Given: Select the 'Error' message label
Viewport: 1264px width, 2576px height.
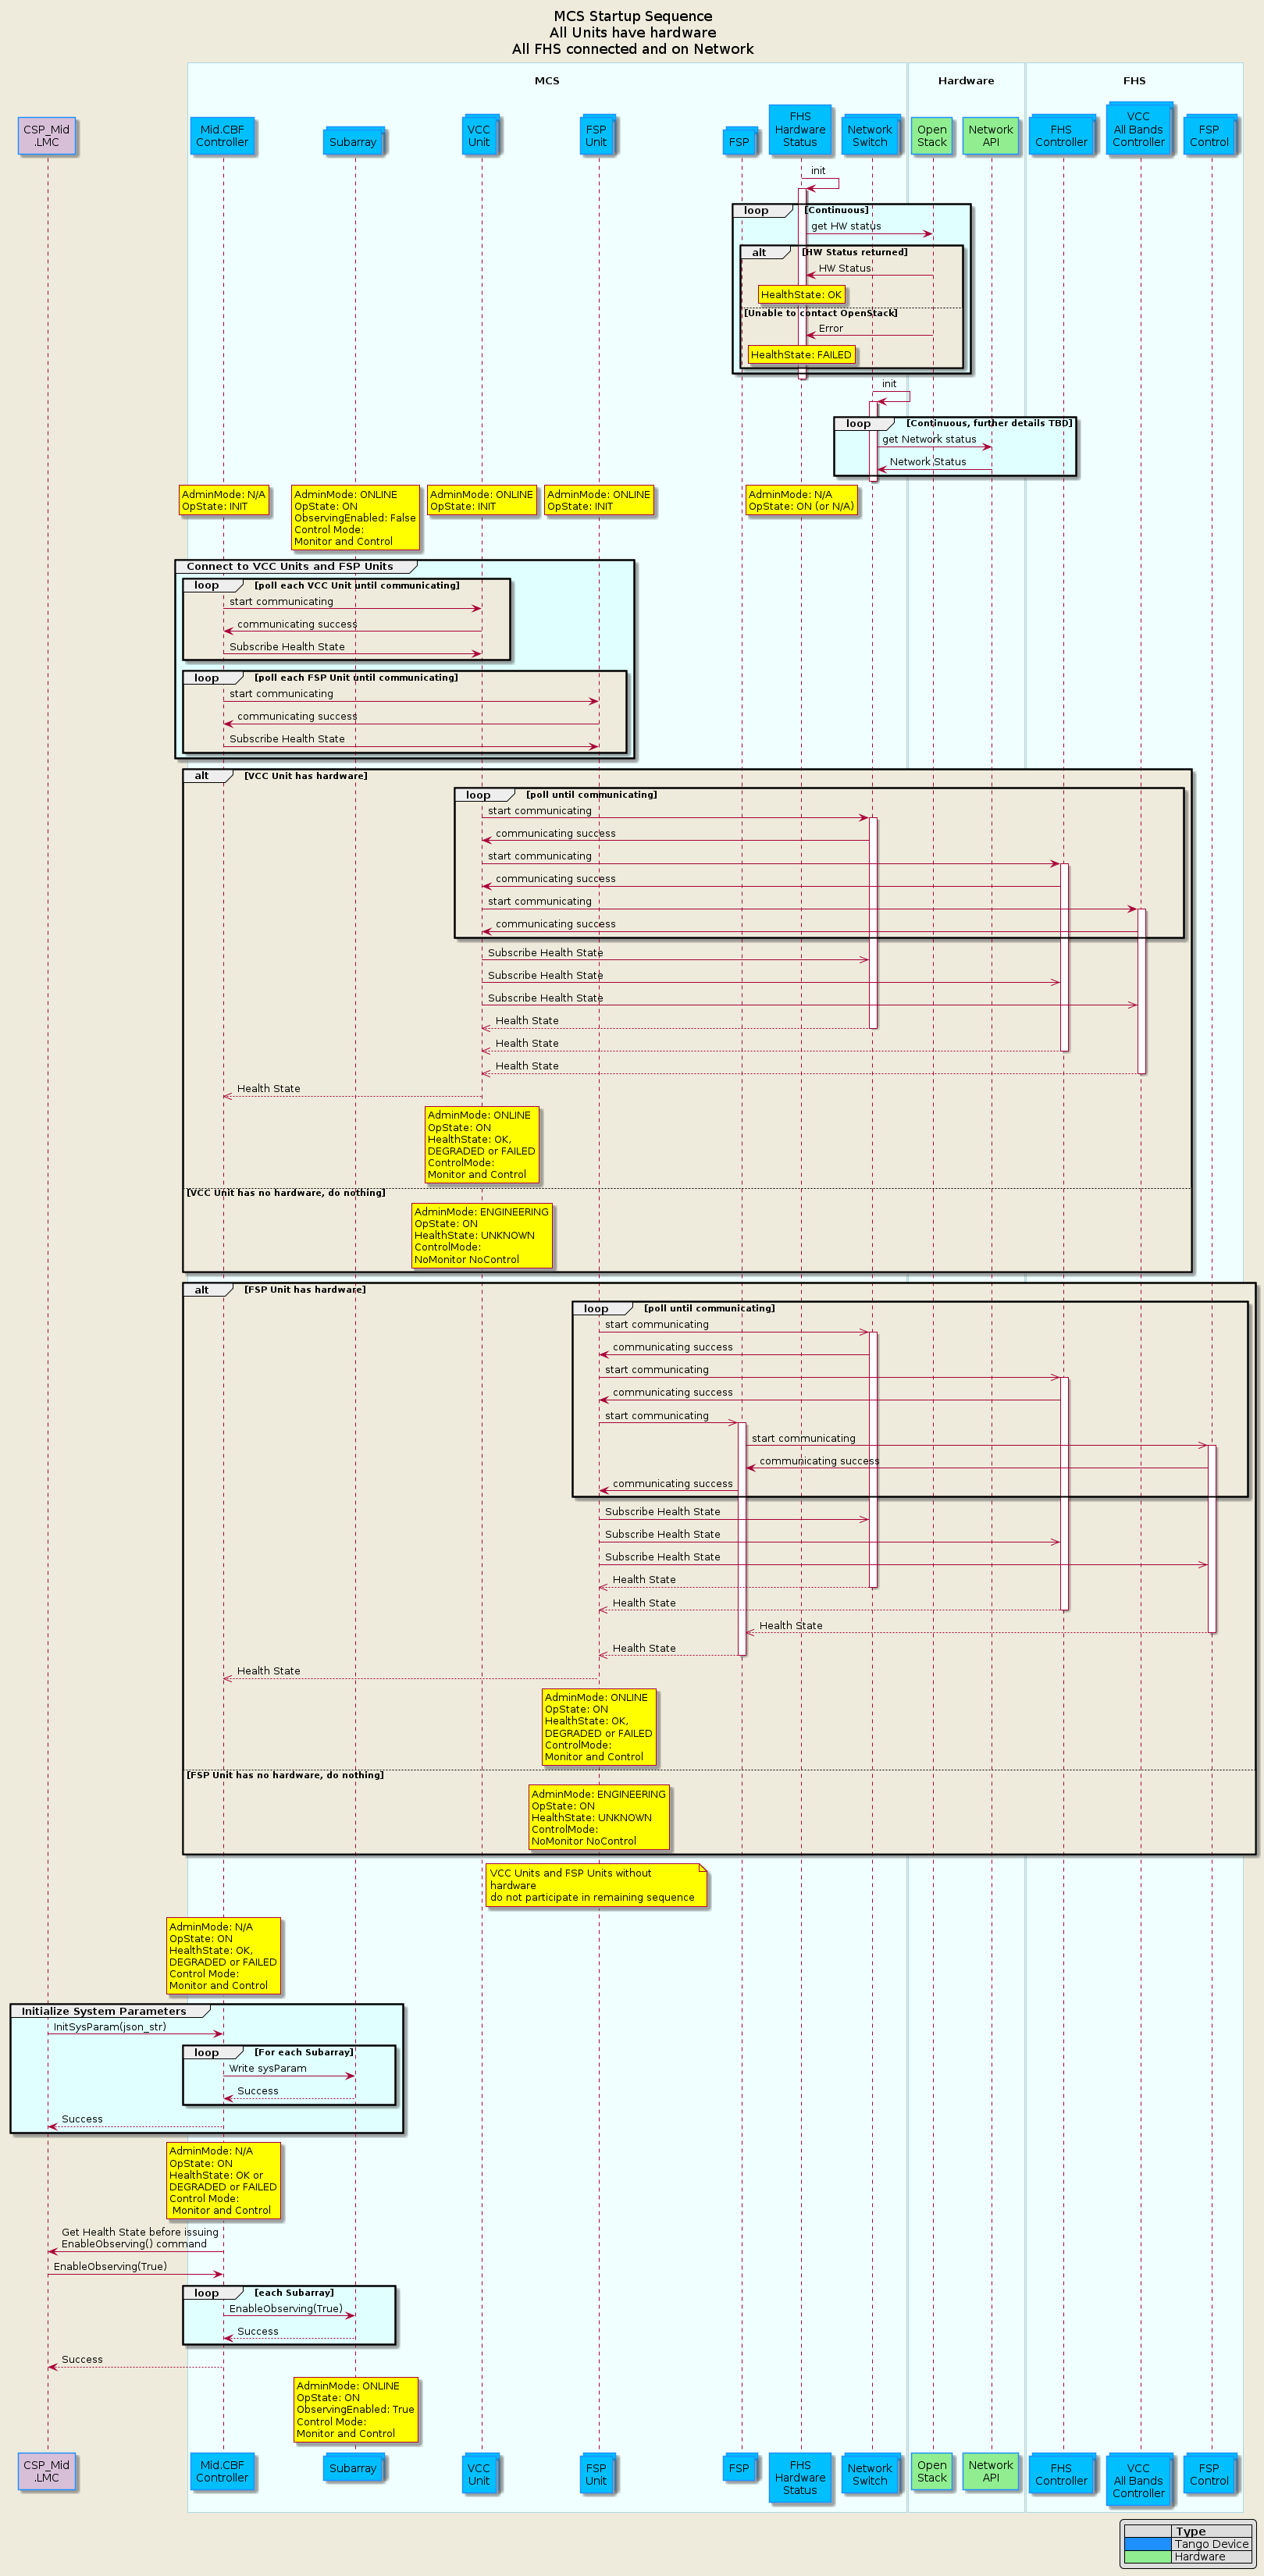Looking at the screenshot, I should click(831, 328).
